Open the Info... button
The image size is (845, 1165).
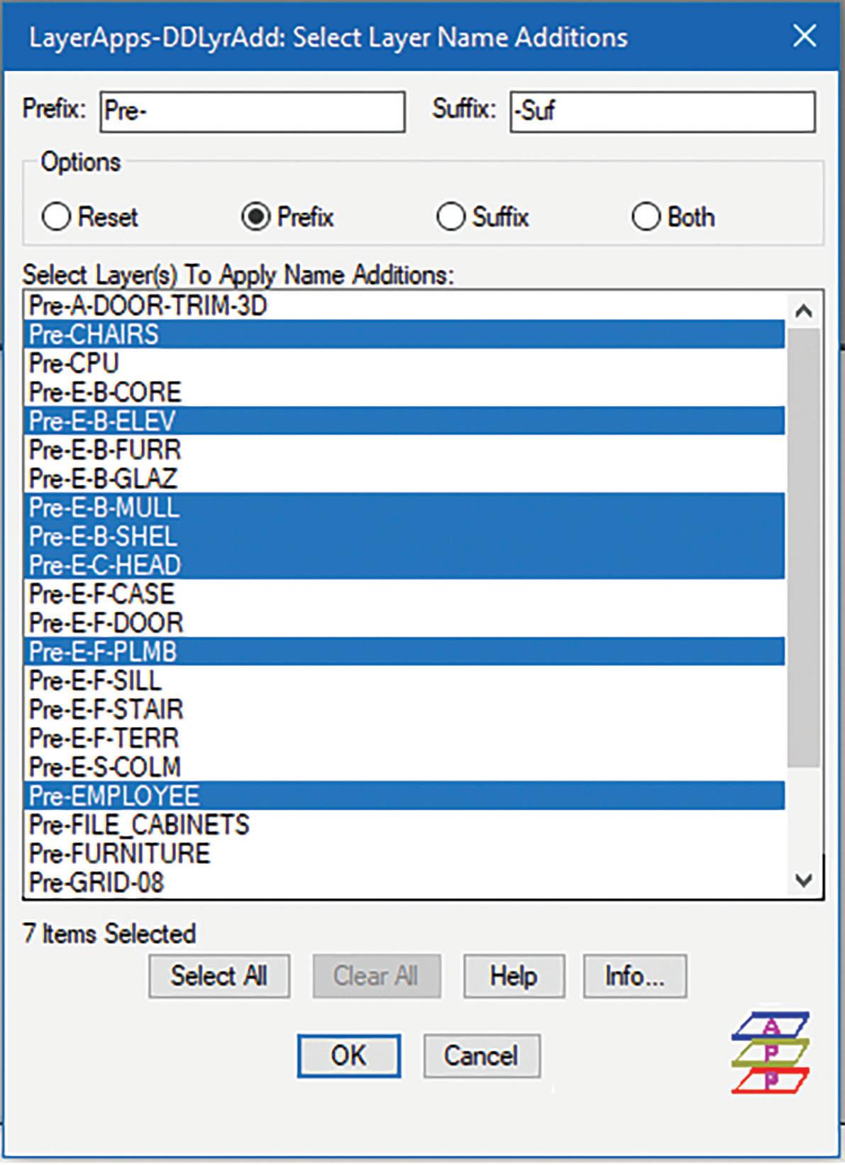(635, 976)
